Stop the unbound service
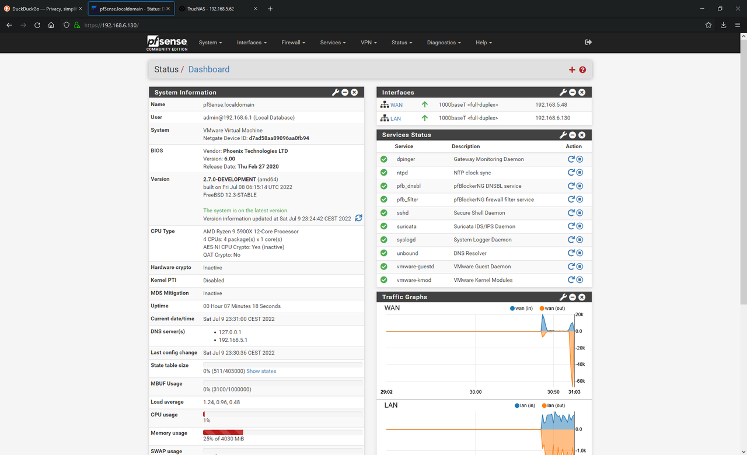The image size is (747, 455). [x=580, y=253]
